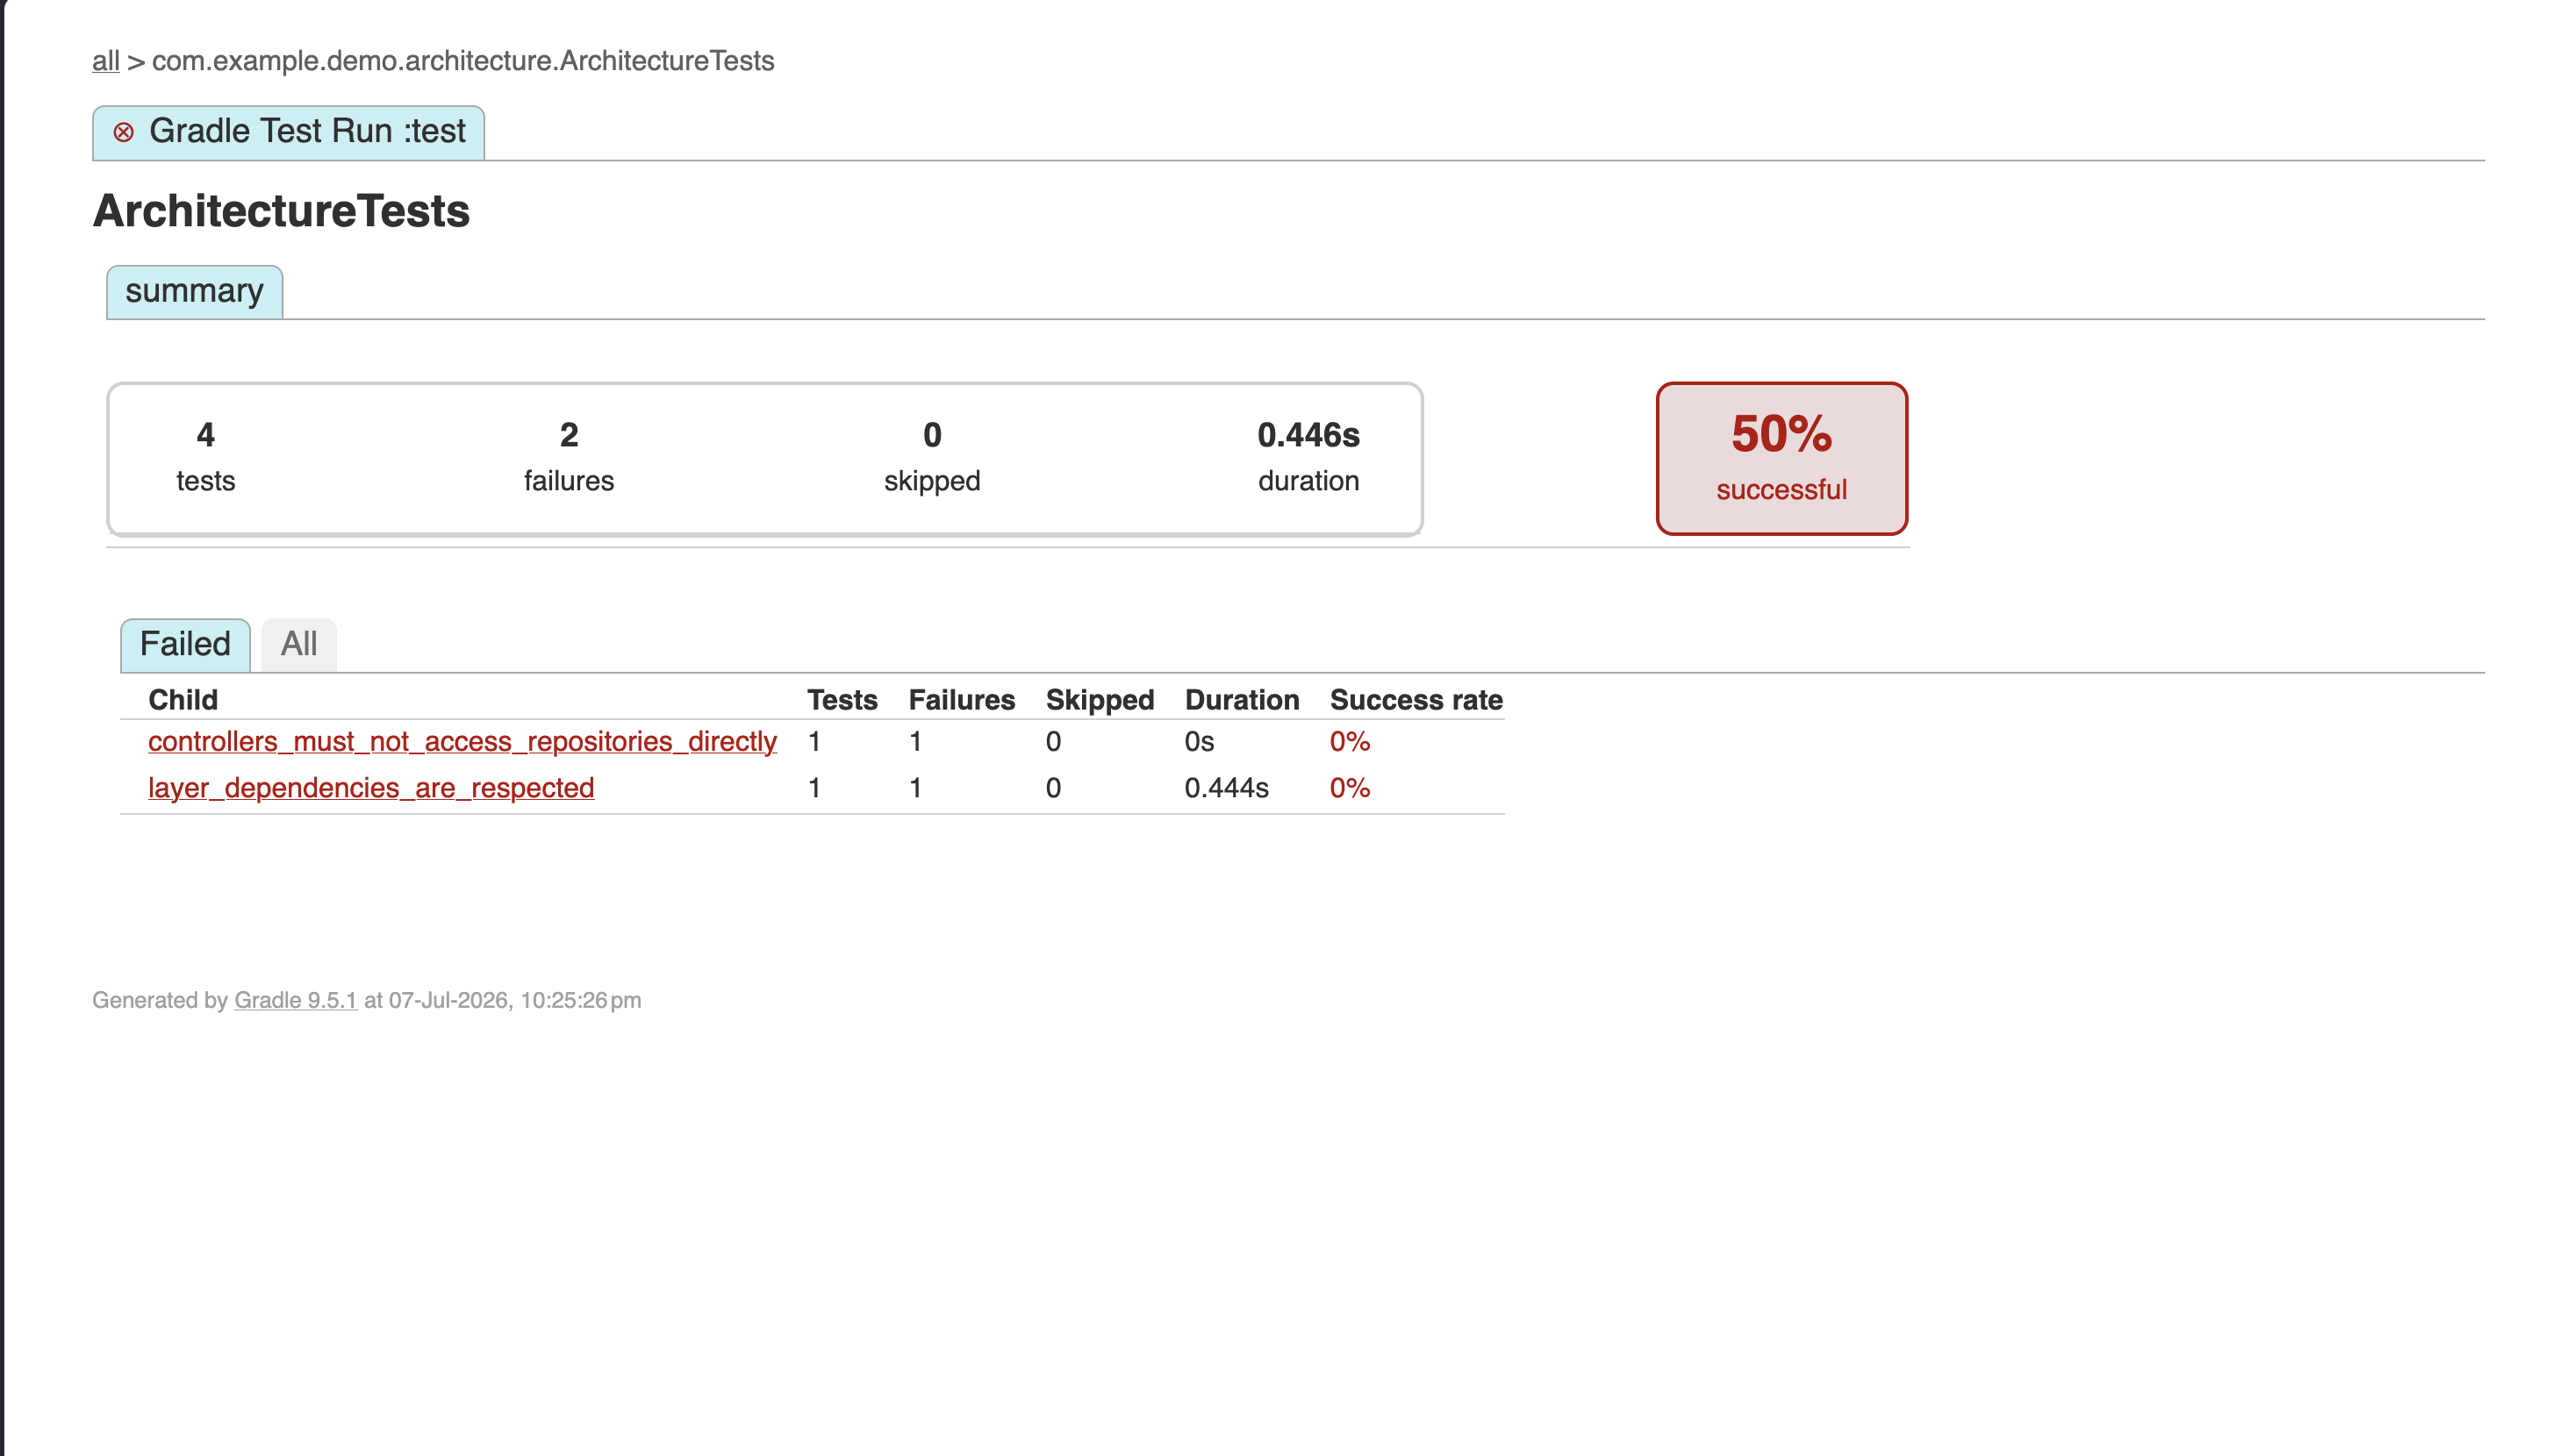Click the 0s duration cell
The width and height of the screenshot is (2573, 1456).
(1200, 742)
